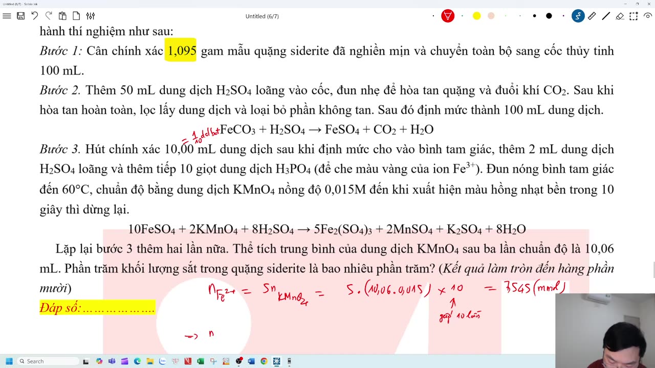Click the Untitled (6/7) page title

coord(262,16)
